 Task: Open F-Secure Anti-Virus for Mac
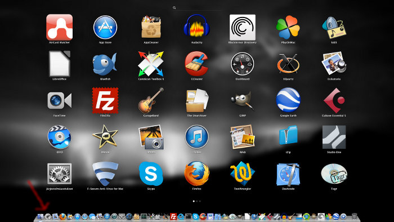pyautogui.click(x=105, y=174)
